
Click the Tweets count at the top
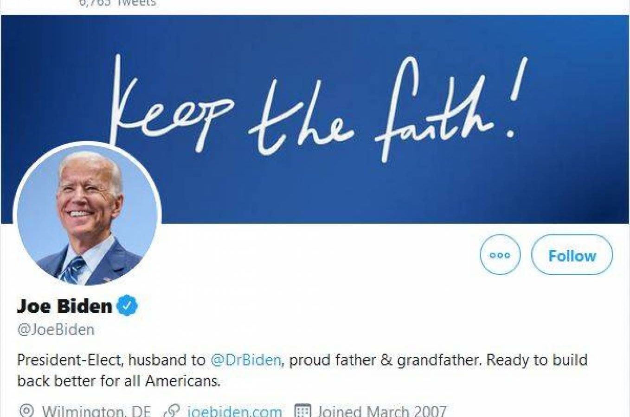pyautogui.click(x=117, y=3)
